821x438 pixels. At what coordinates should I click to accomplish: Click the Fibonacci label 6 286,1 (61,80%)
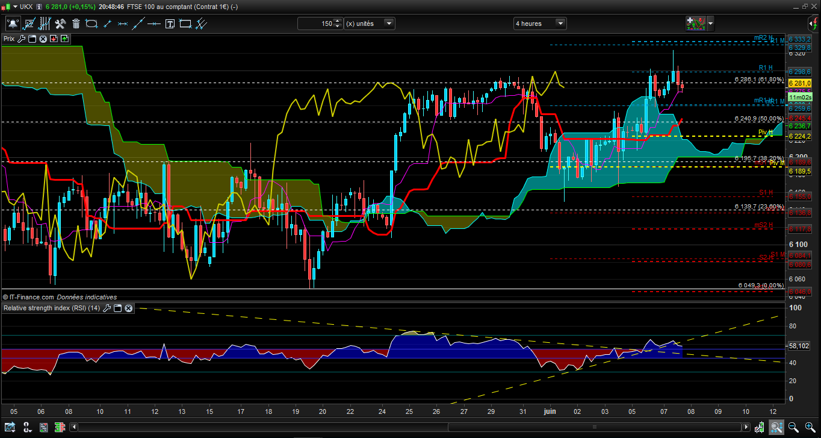click(760, 79)
